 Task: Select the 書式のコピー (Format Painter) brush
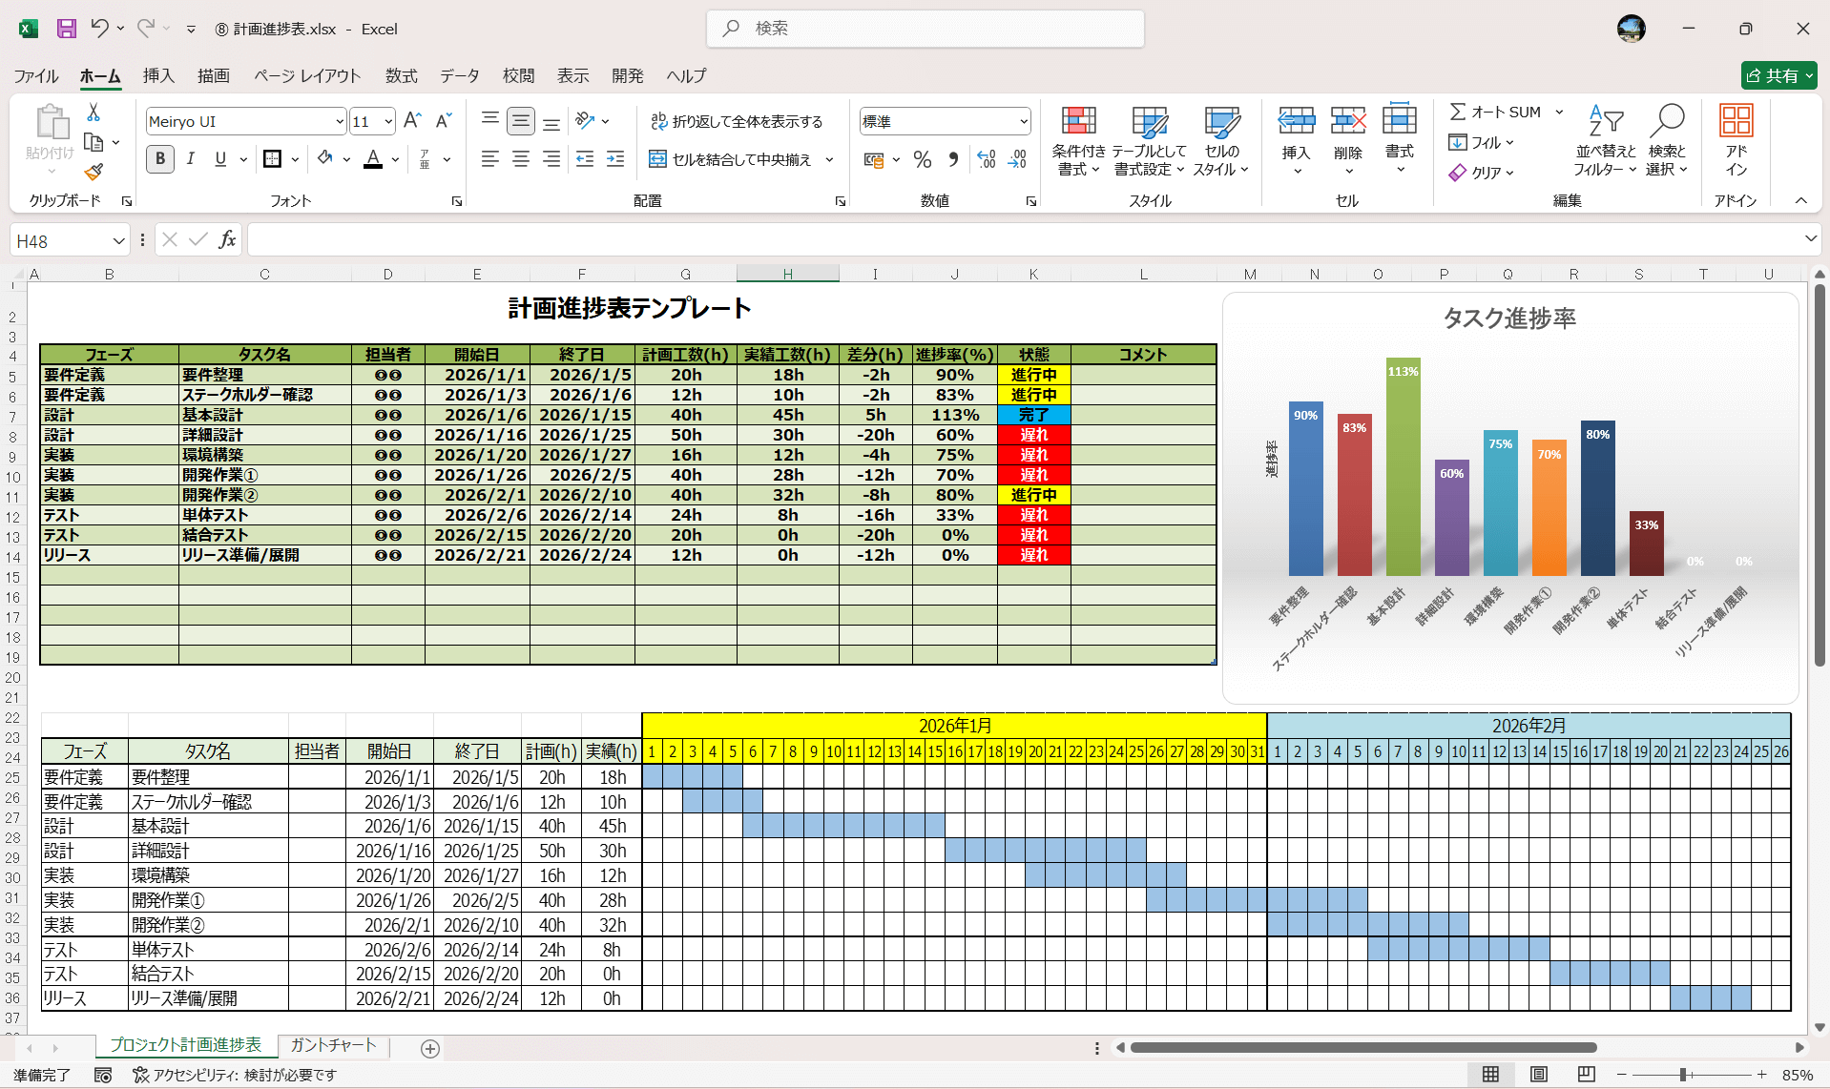93,173
